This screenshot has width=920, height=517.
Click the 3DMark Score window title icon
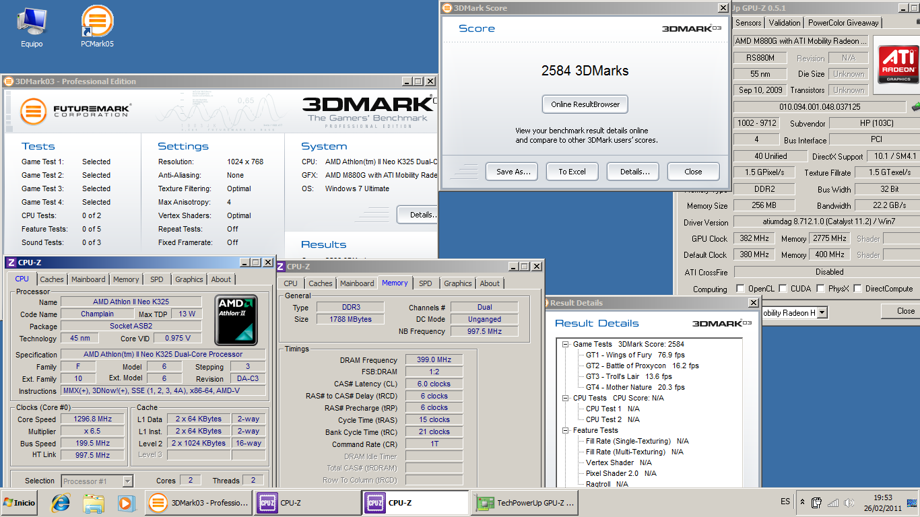tap(447, 8)
